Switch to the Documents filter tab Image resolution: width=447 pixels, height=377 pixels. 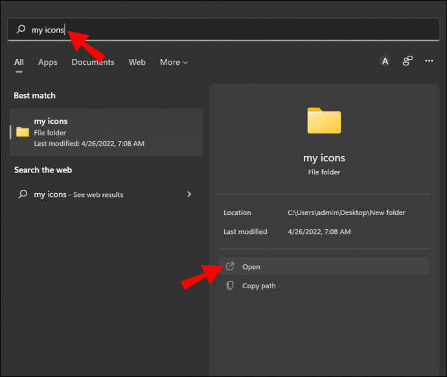(x=93, y=62)
